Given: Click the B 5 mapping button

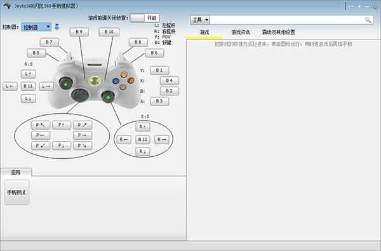Looking at the screenshot, I should pyautogui.click(x=36, y=53).
